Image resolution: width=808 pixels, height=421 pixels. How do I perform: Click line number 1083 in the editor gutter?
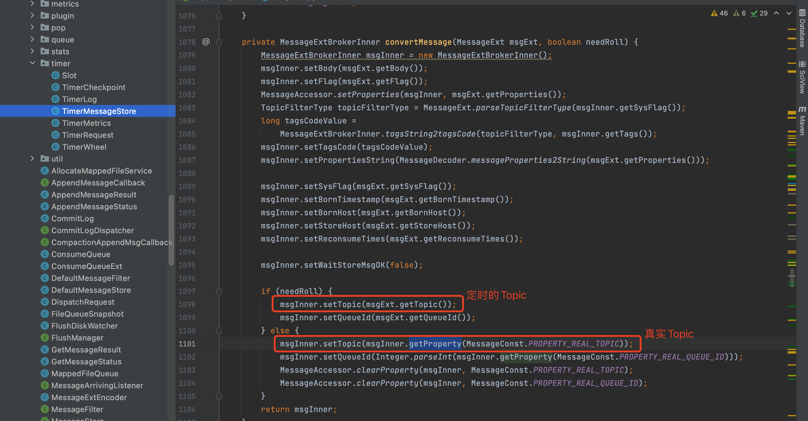[x=187, y=107]
